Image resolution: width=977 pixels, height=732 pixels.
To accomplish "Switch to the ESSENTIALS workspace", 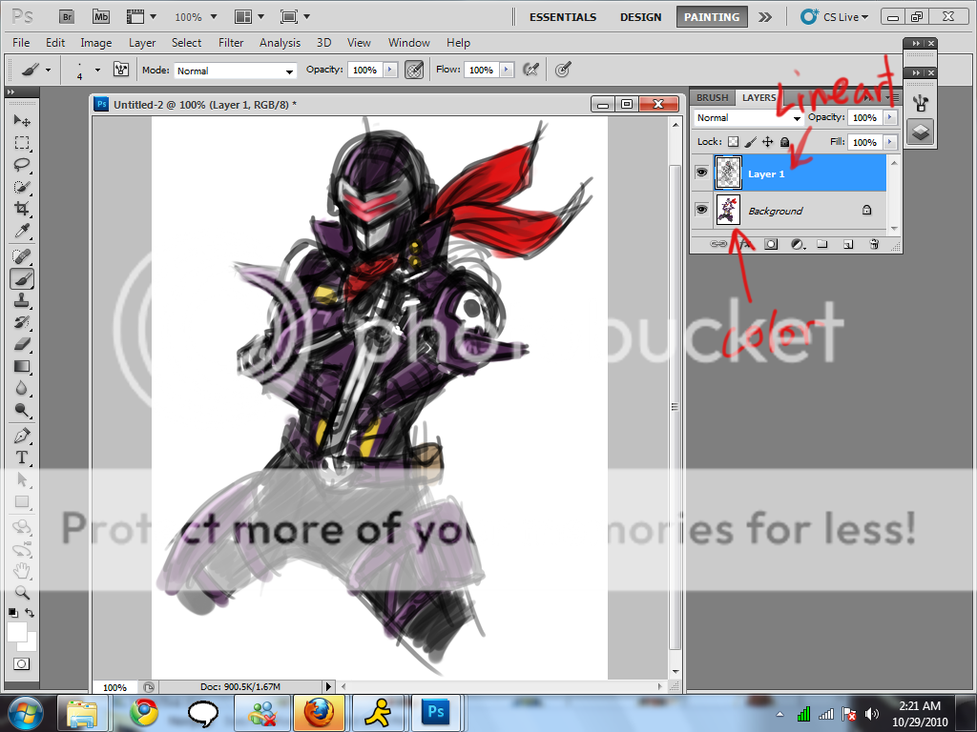I will click(562, 16).
